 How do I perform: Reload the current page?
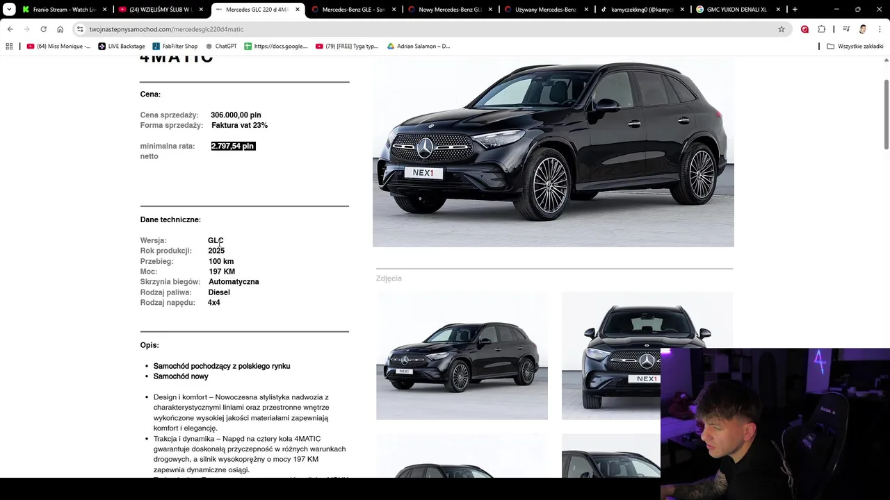[44, 29]
